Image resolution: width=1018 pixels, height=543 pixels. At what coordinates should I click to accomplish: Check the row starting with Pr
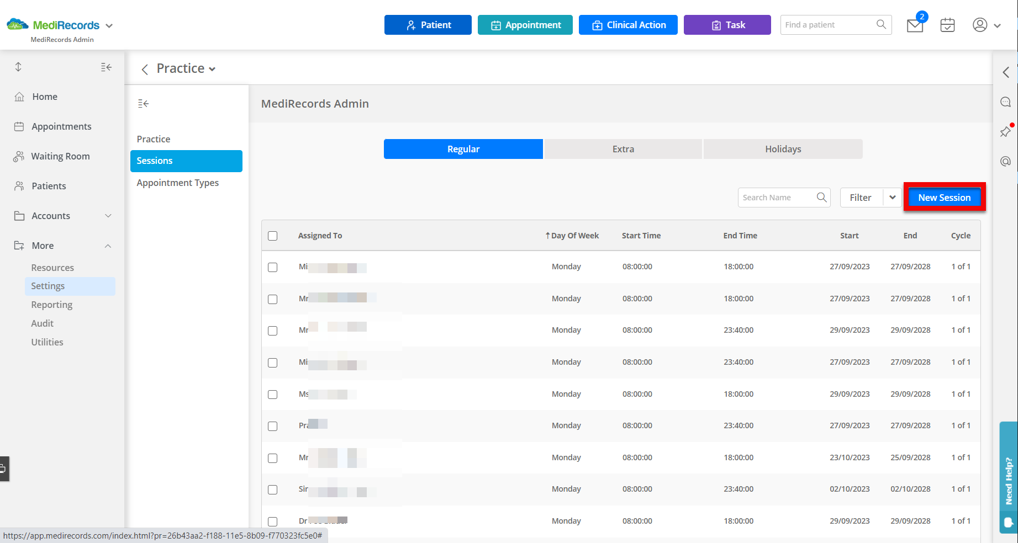pos(272,426)
